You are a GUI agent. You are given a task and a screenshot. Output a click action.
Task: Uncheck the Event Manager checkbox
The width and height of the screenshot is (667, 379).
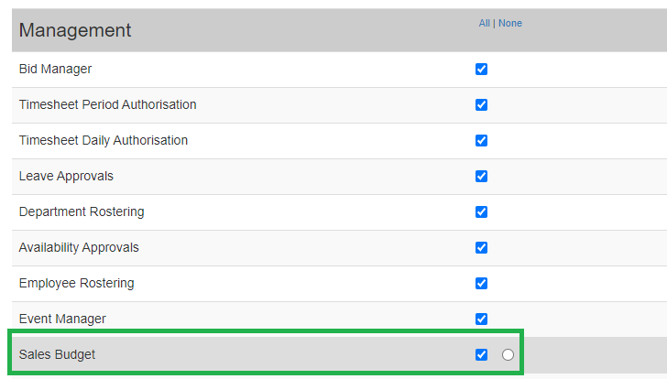tap(481, 319)
